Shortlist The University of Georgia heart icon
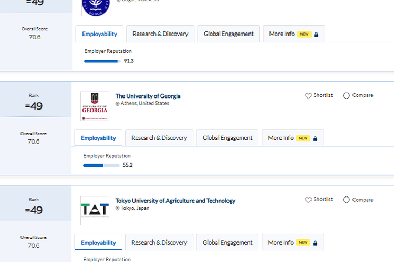Viewport: 394px width, 262px height. [308, 96]
